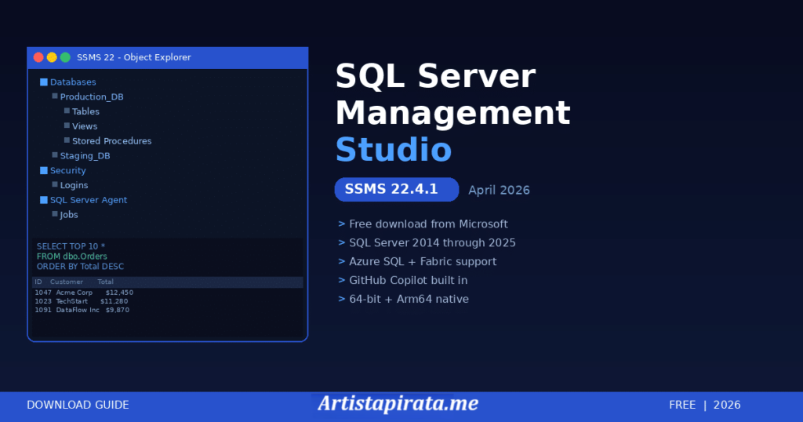Image resolution: width=803 pixels, height=422 pixels.
Task: Click the red close dot in SSMS window
Action: 38,57
